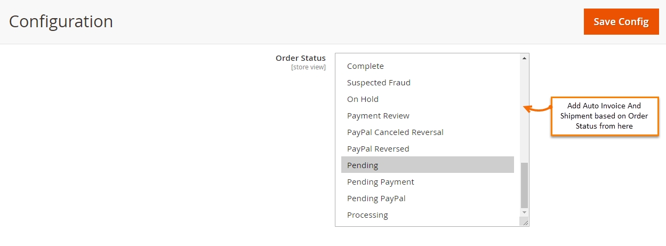Click the list's scroll up arrow
The image size is (666, 246).
[524, 58]
